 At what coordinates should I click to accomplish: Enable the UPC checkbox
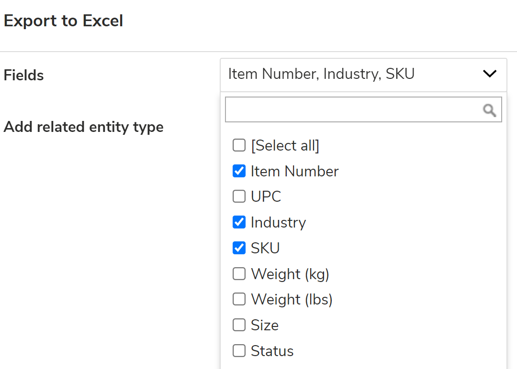point(239,196)
